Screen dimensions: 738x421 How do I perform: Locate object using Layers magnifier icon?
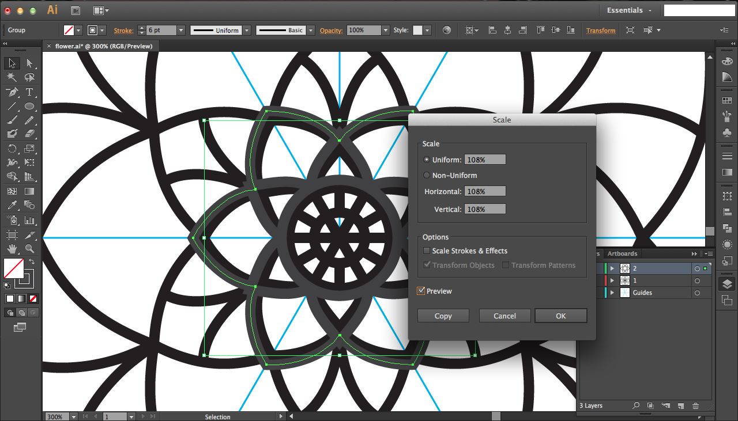coord(636,405)
